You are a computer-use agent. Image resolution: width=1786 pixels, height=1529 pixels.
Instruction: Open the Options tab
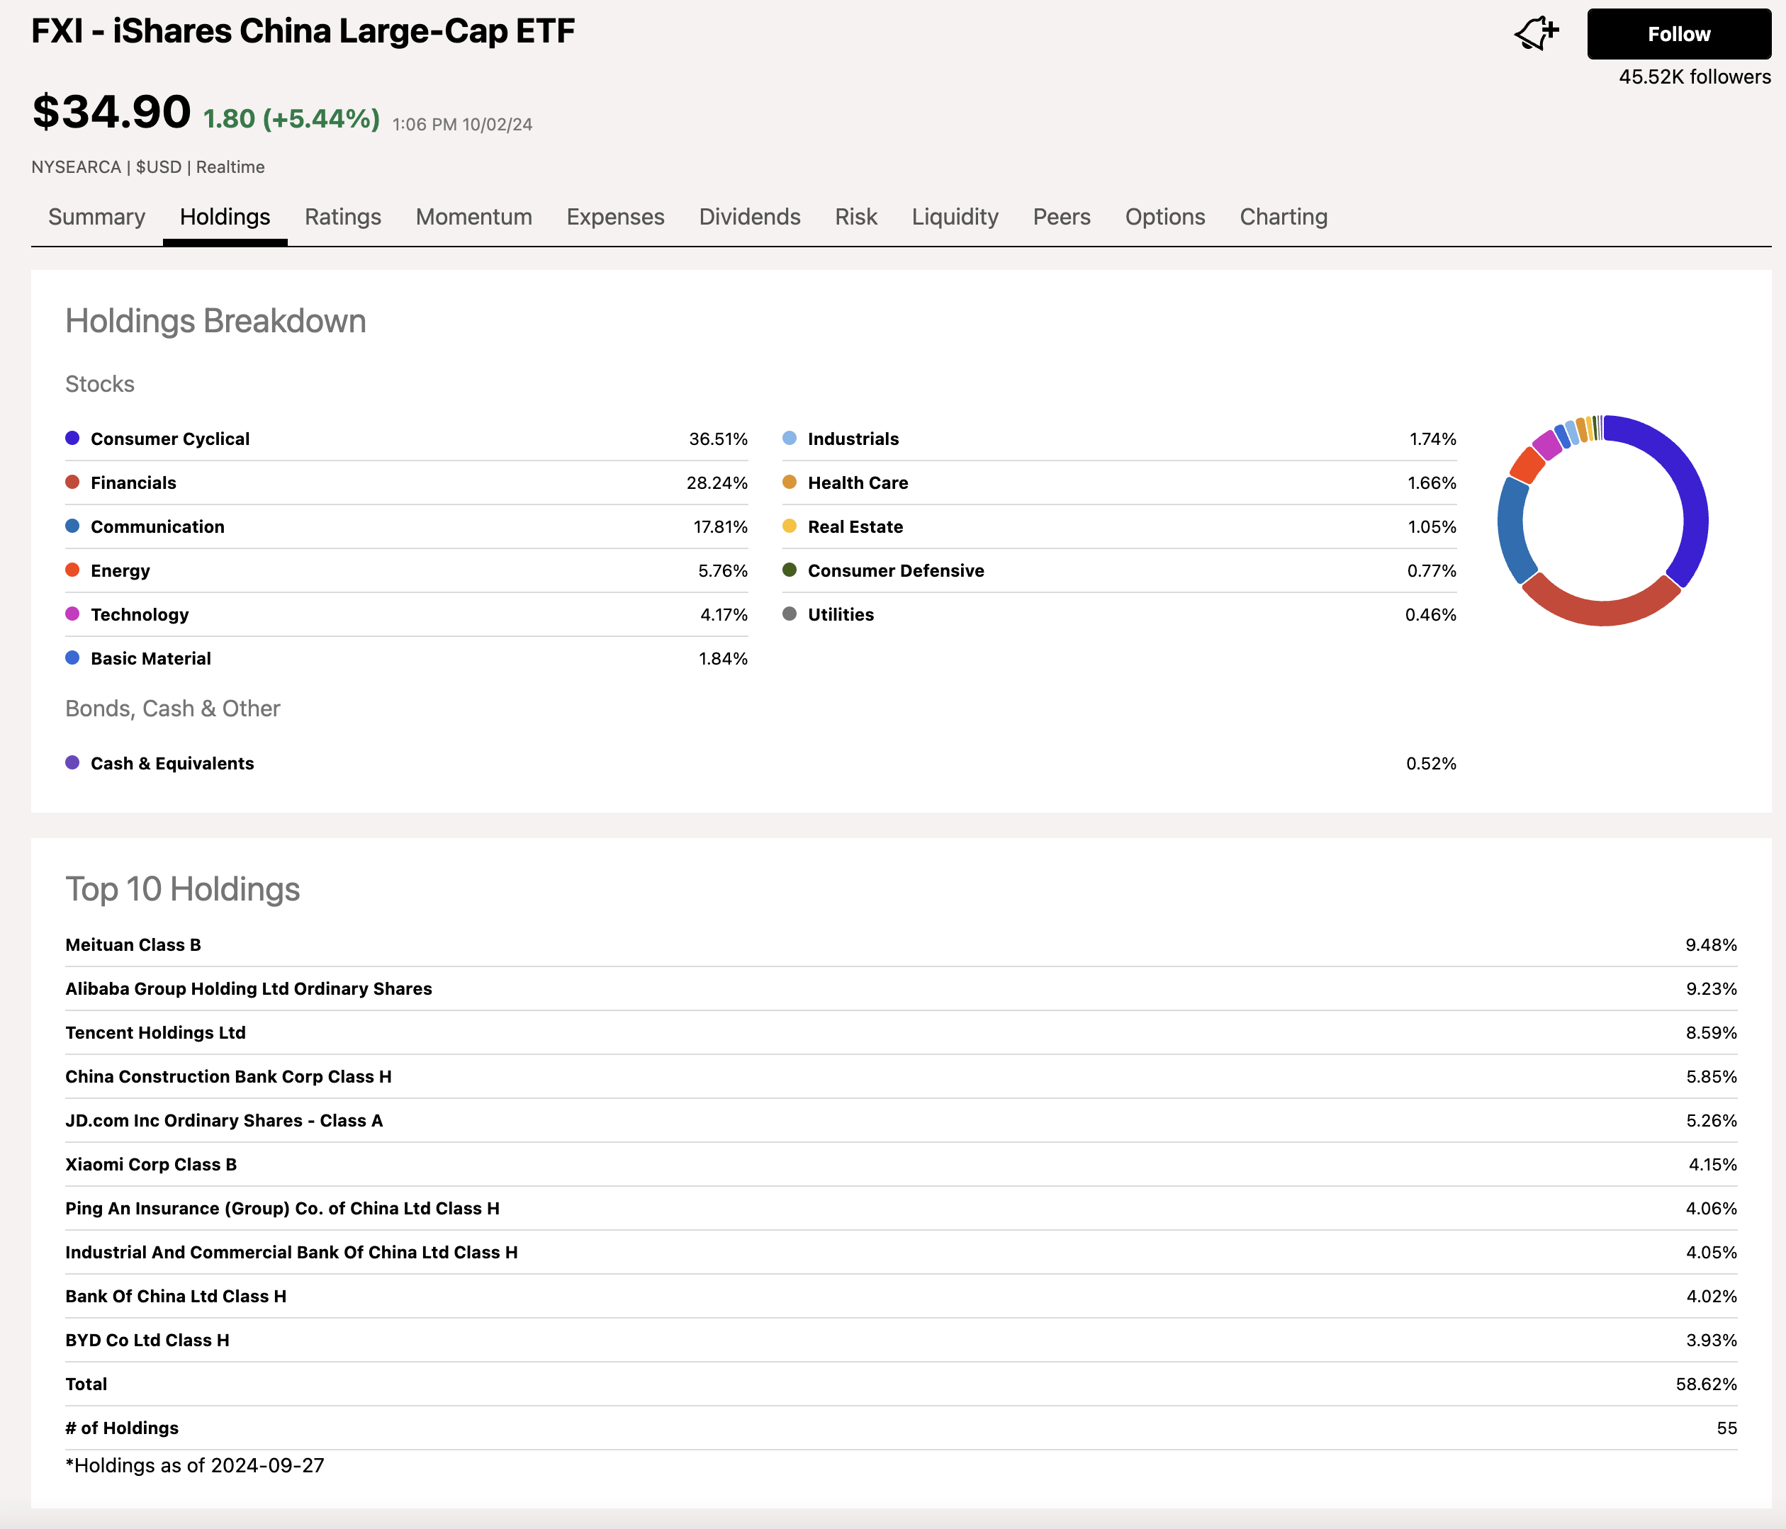[x=1164, y=216]
